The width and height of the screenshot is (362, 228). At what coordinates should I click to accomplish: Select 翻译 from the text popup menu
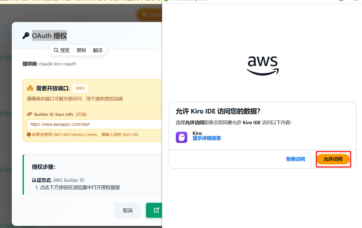tap(98, 50)
